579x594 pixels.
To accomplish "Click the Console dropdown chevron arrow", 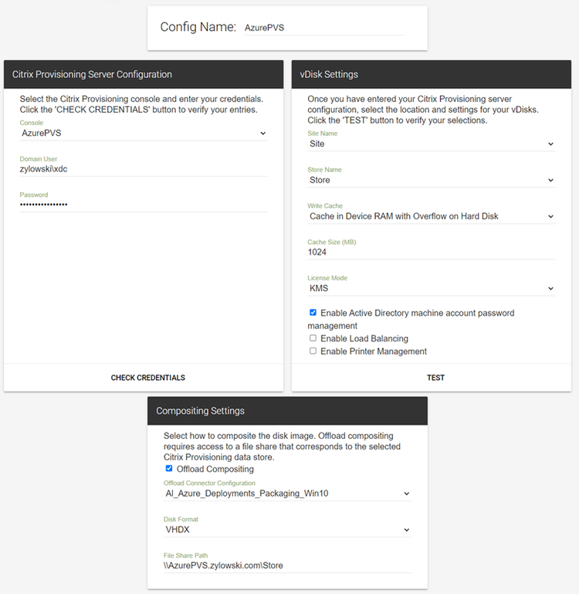I will (x=262, y=134).
